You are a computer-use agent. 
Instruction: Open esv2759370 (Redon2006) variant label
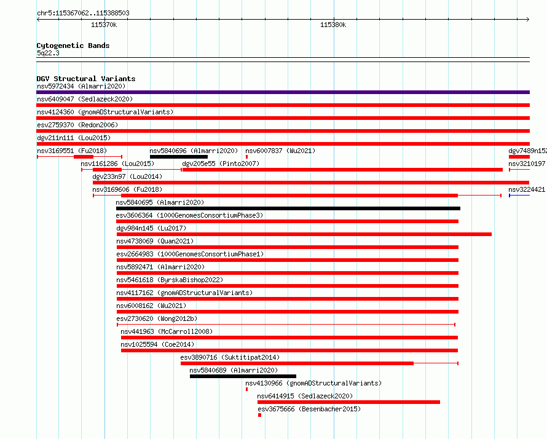(77, 125)
